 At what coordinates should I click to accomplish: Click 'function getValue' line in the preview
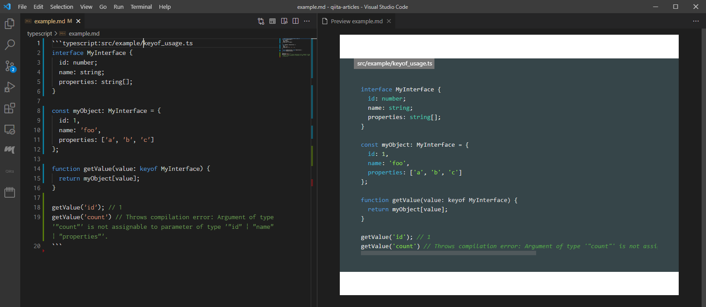tap(439, 200)
